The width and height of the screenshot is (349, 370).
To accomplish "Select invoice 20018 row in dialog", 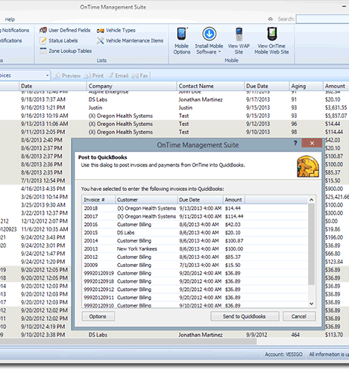I will (195, 208).
